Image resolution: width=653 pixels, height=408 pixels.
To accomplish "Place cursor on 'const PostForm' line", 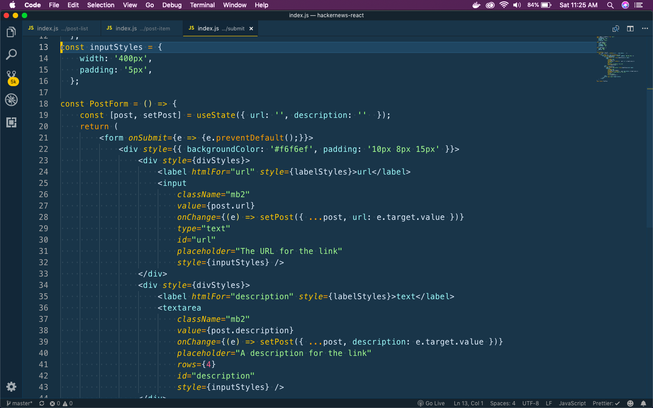I will click(119, 104).
